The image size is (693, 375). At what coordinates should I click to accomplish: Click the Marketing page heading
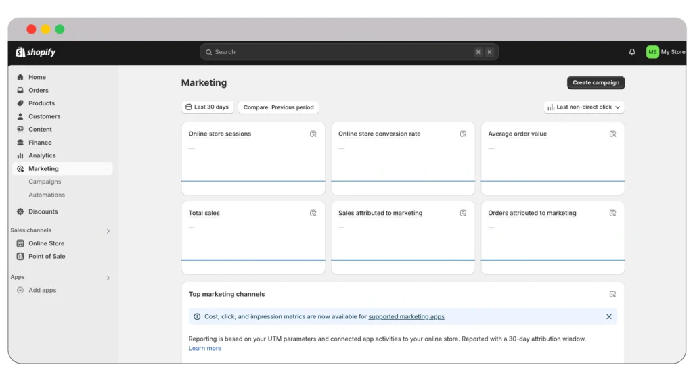(204, 83)
